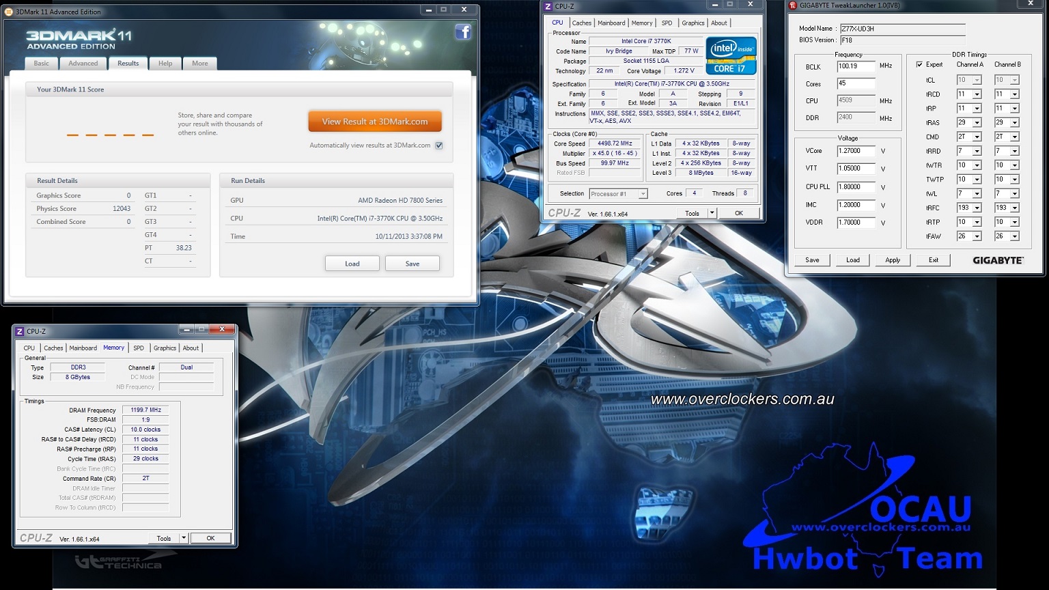The width and height of the screenshot is (1049, 590).
Task: Open Tools dropdown arrow in Memory CPU-Z
Action: pos(184,538)
